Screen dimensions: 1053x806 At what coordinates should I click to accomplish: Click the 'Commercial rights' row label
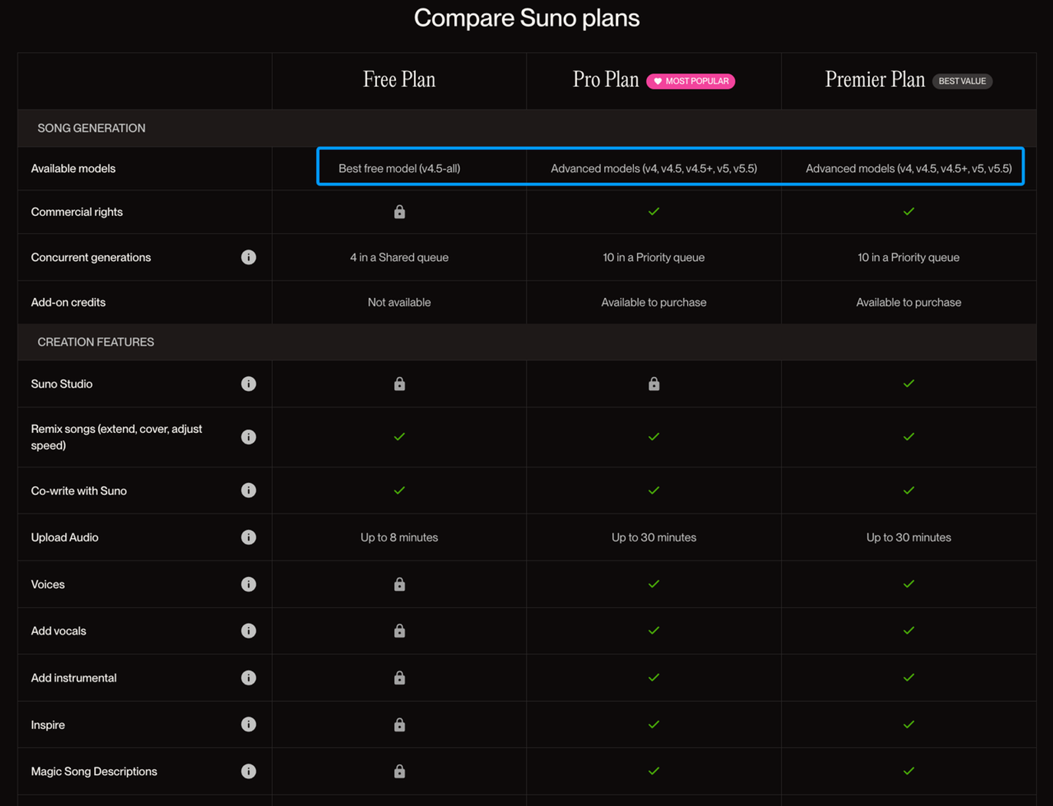77,212
